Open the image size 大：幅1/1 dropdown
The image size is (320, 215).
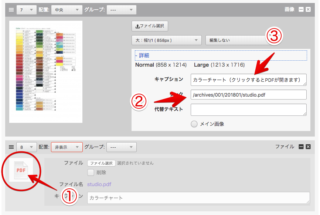click(x=166, y=40)
